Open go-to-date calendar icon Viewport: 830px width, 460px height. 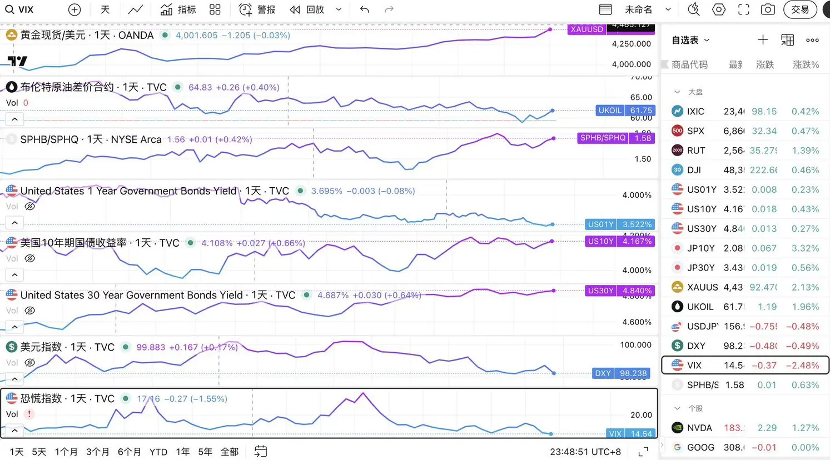pos(261,451)
